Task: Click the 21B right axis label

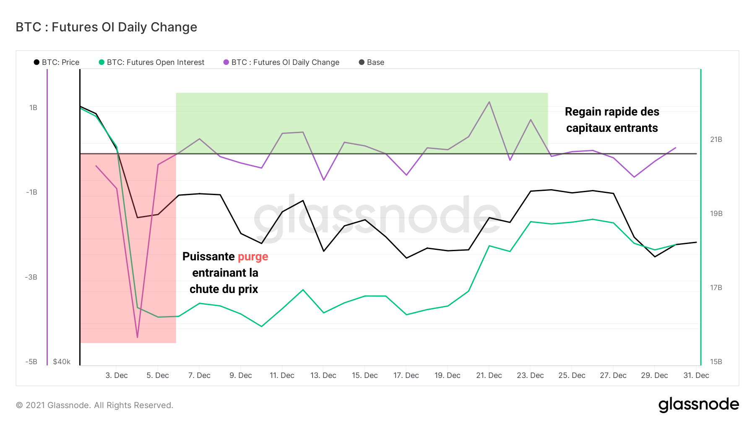Action: 716,139
